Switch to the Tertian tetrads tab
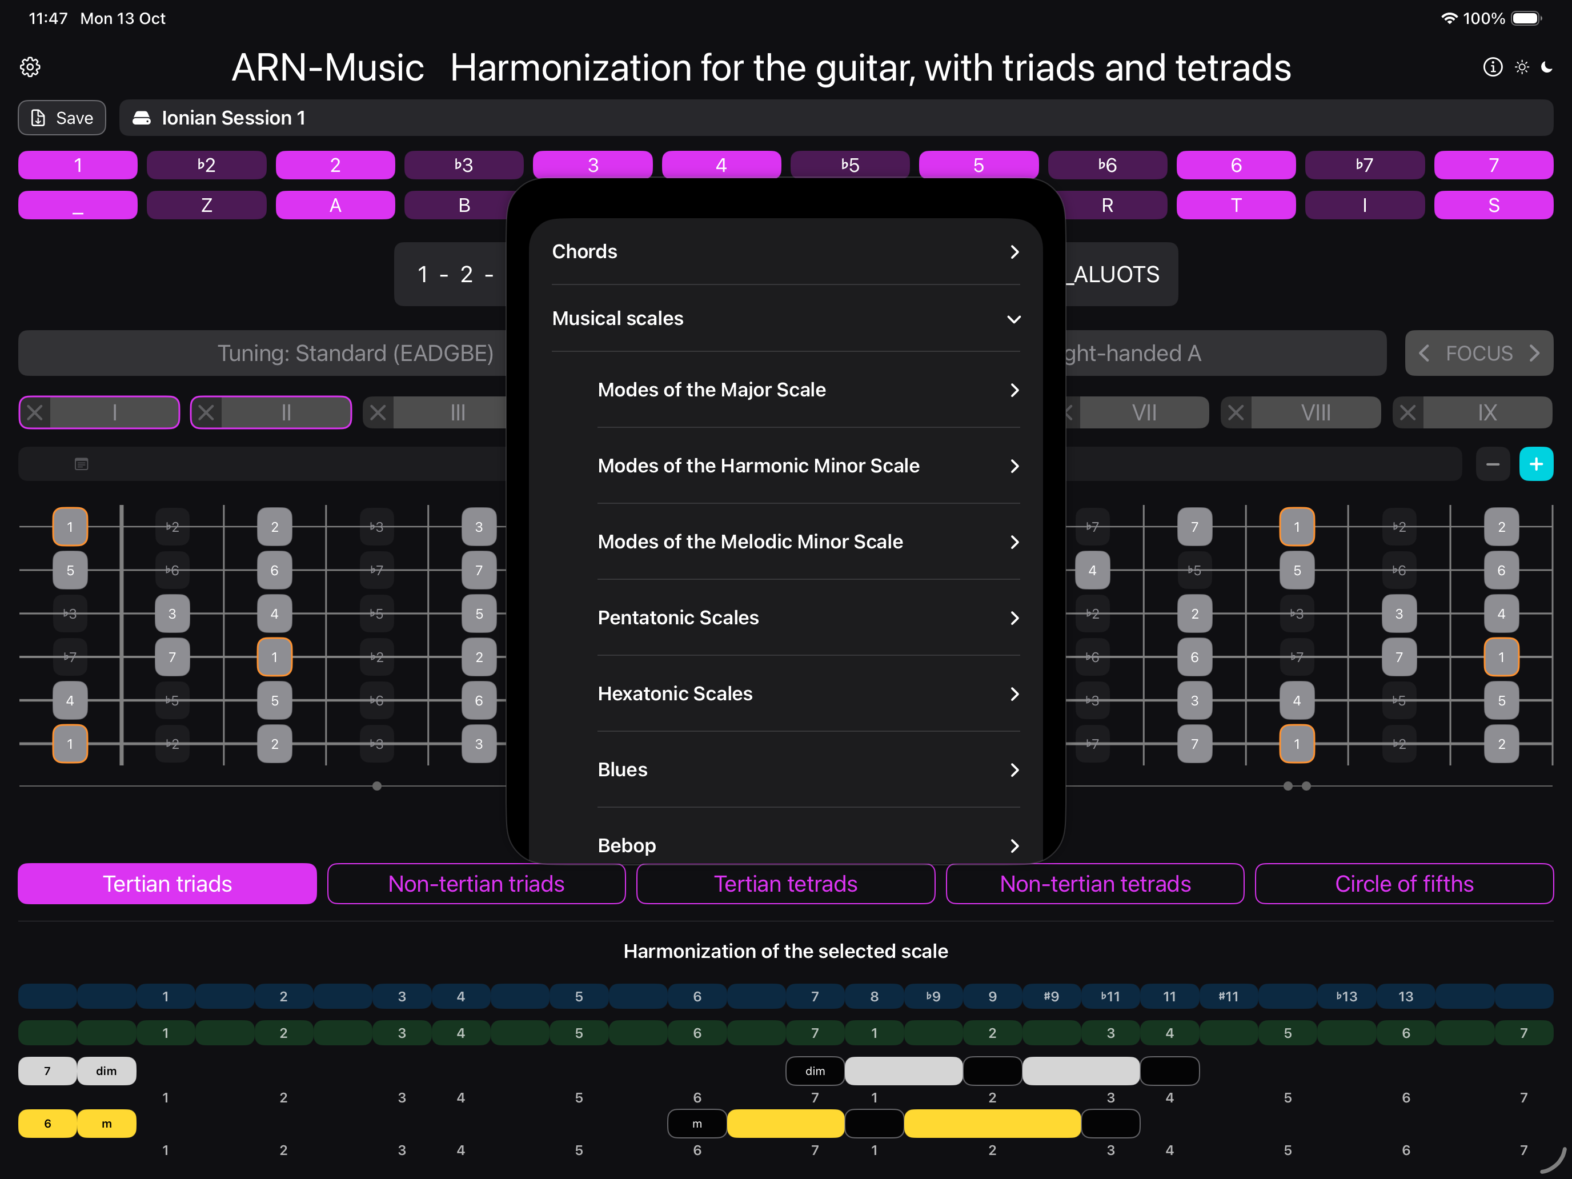 click(785, 883)
